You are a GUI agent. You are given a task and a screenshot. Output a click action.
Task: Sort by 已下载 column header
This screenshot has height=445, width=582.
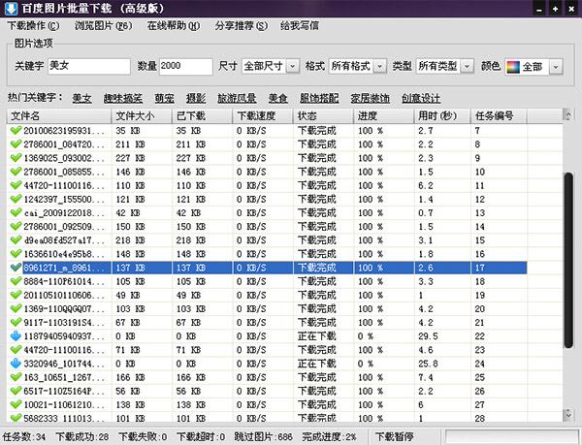[203, 116]
